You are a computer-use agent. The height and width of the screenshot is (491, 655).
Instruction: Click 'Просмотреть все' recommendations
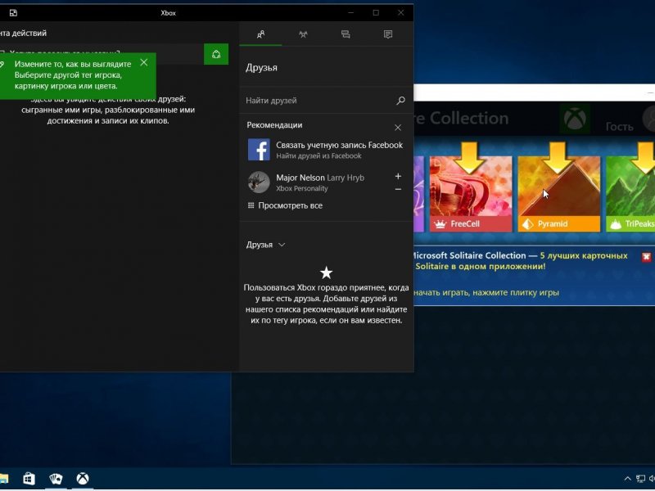285,205
